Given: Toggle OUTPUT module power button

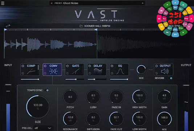Looking at the screenshot, I should [x=157, y=66].
